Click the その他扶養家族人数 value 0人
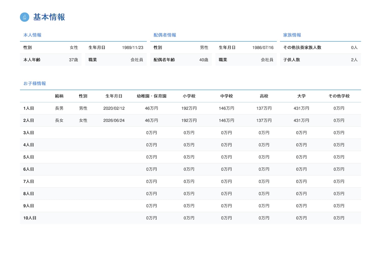Image resolution: width=379 pixels, height=267 pixels. point(354,47)
